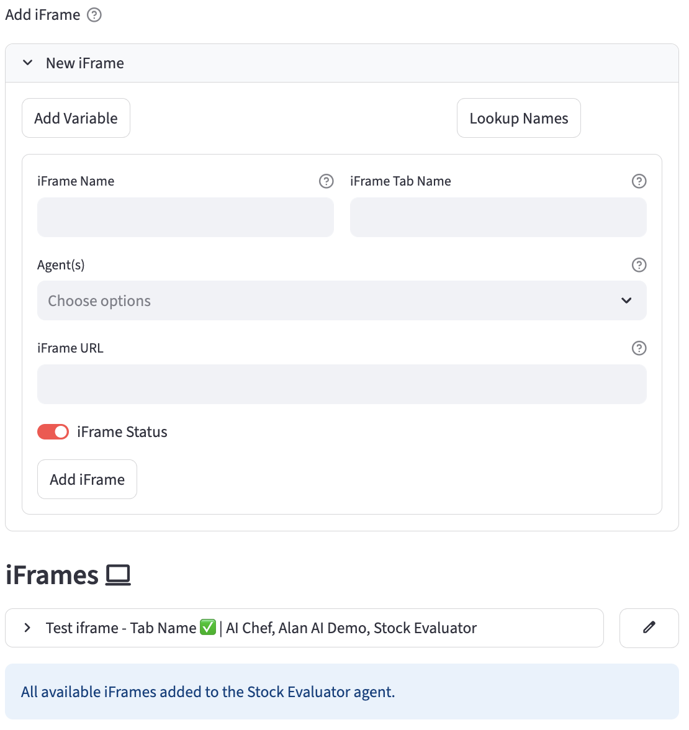
Task: Click the Stock Evaluator info message banner
Action: pyautogui.click(x=341, y=692)
